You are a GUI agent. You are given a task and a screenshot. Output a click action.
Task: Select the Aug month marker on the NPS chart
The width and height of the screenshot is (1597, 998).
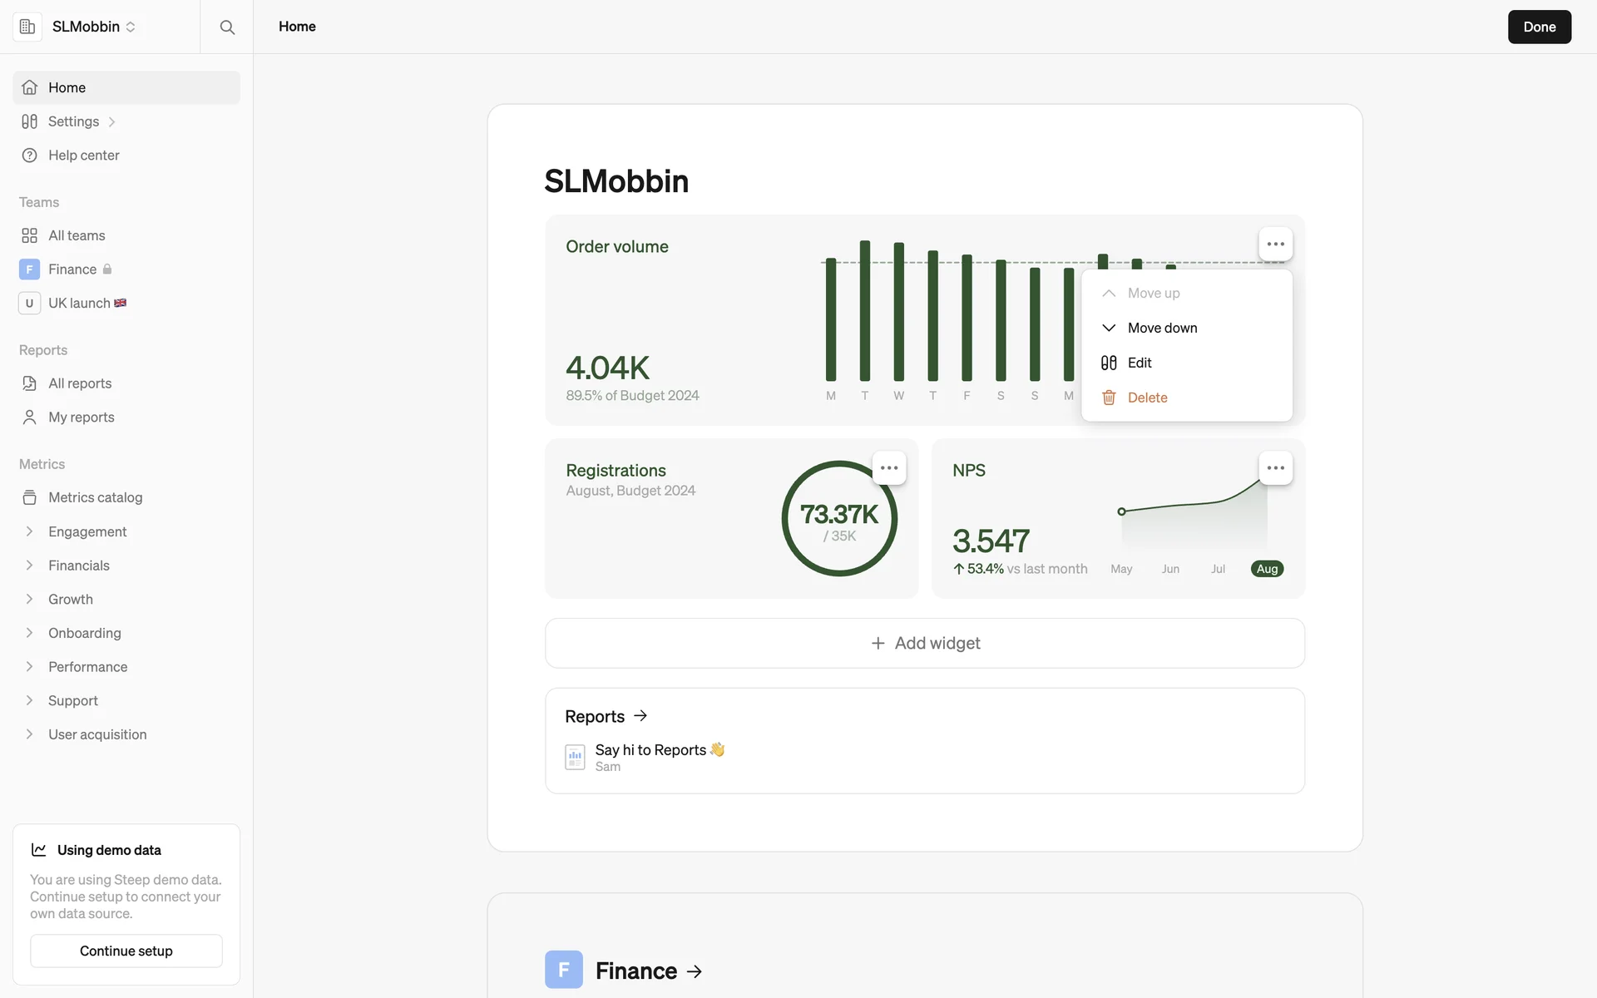[1267, 569]
